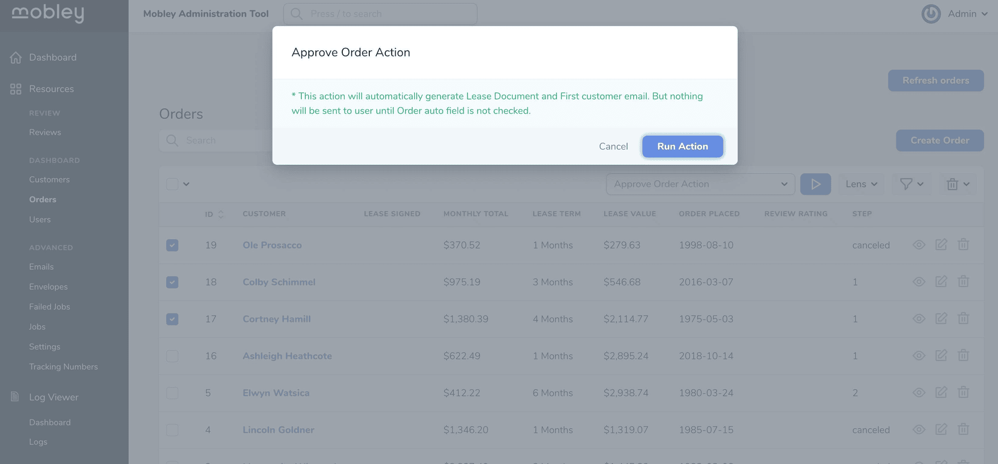Click the Admin avatar icon
The width and height of the screenshot is (998, 464).
pyautogui.click(x=931, y=14)
